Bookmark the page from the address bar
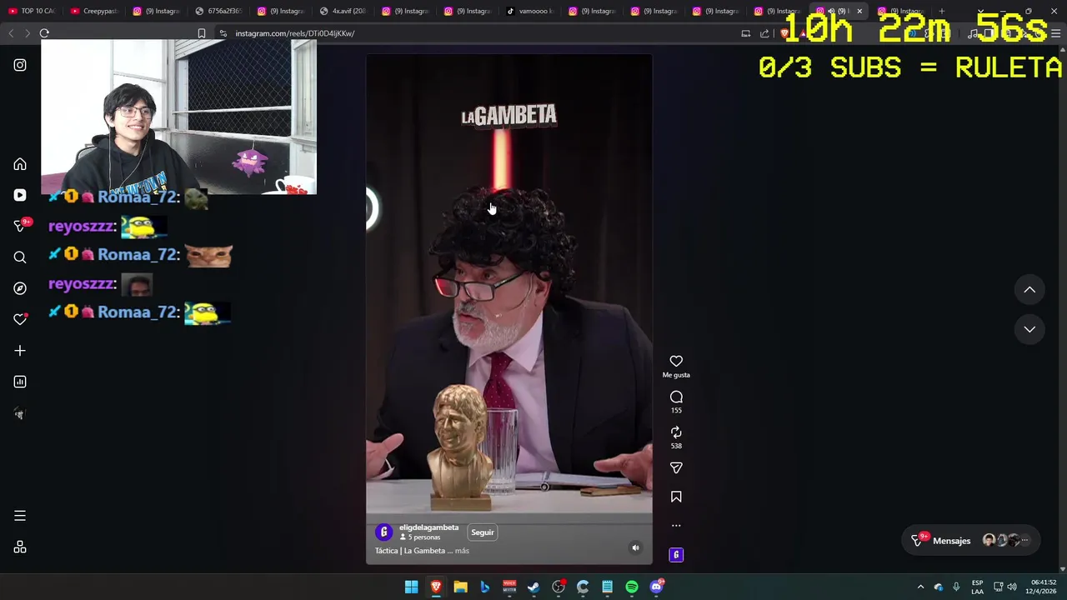The height and width of the screenshot is (600, 1067). click(201, 33)
